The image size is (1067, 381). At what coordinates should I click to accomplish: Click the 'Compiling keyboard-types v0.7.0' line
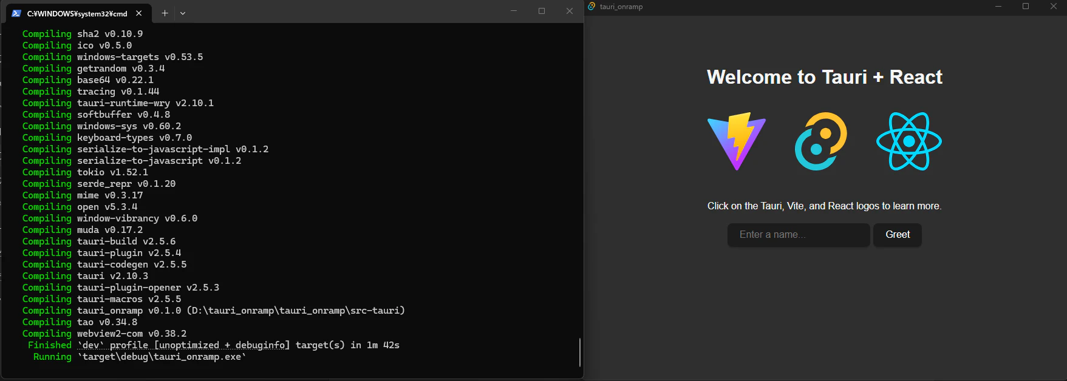107,138
